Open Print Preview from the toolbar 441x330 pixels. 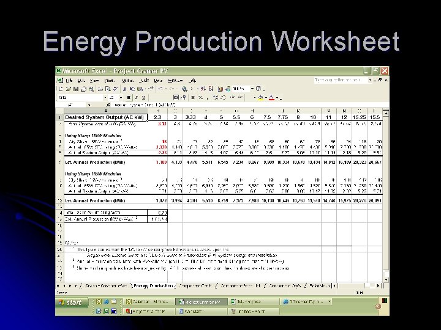point(108,89)
